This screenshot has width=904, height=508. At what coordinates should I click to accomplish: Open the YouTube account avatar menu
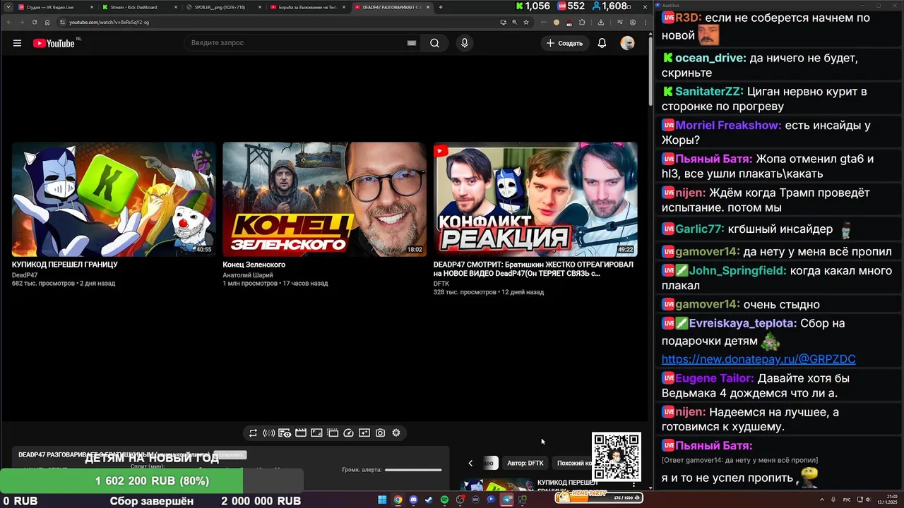[x=627, y=43]
